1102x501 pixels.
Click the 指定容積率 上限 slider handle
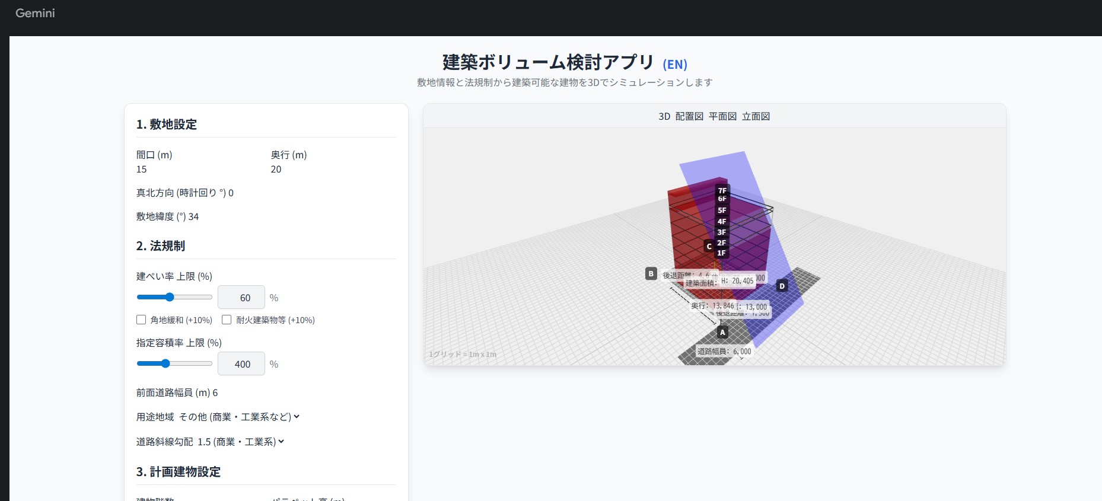(x=165, y=363)
